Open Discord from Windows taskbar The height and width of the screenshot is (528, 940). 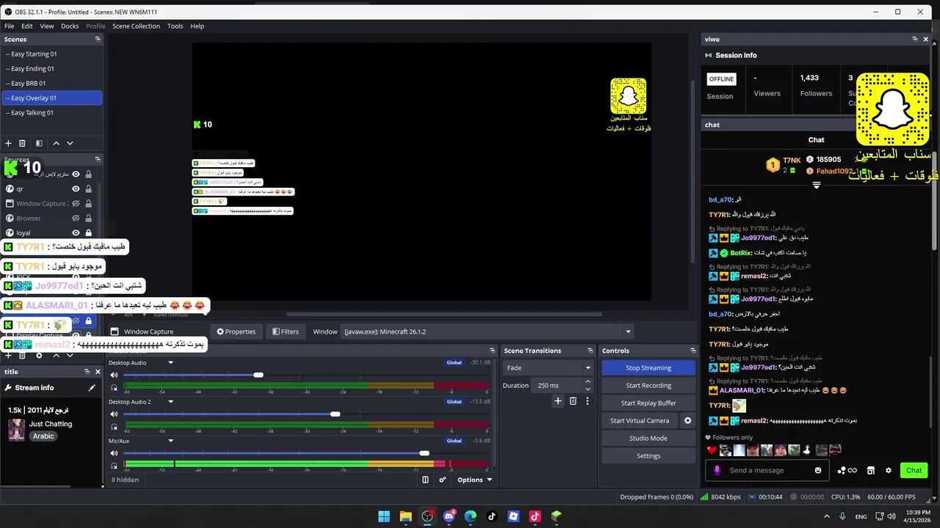click(x=449, y=516)
